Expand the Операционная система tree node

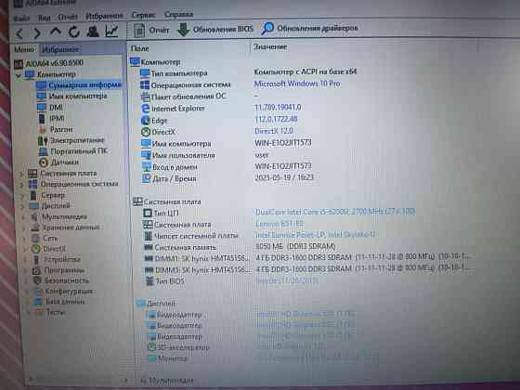click(22, 185)
